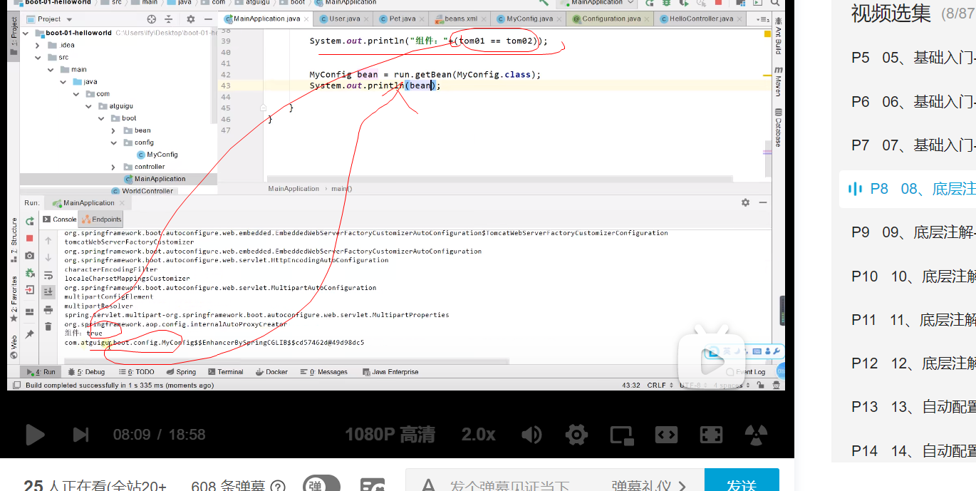Open the danmaku help question mark
Screen dimensions: 976x491
click(x=278, y=487)
